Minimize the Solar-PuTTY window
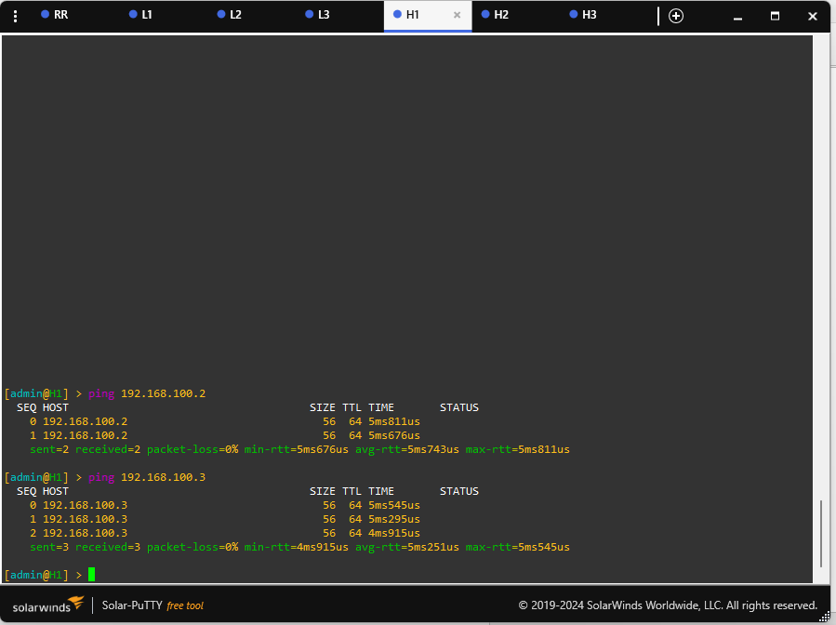836x625 pixels. [x=738, y=17]
